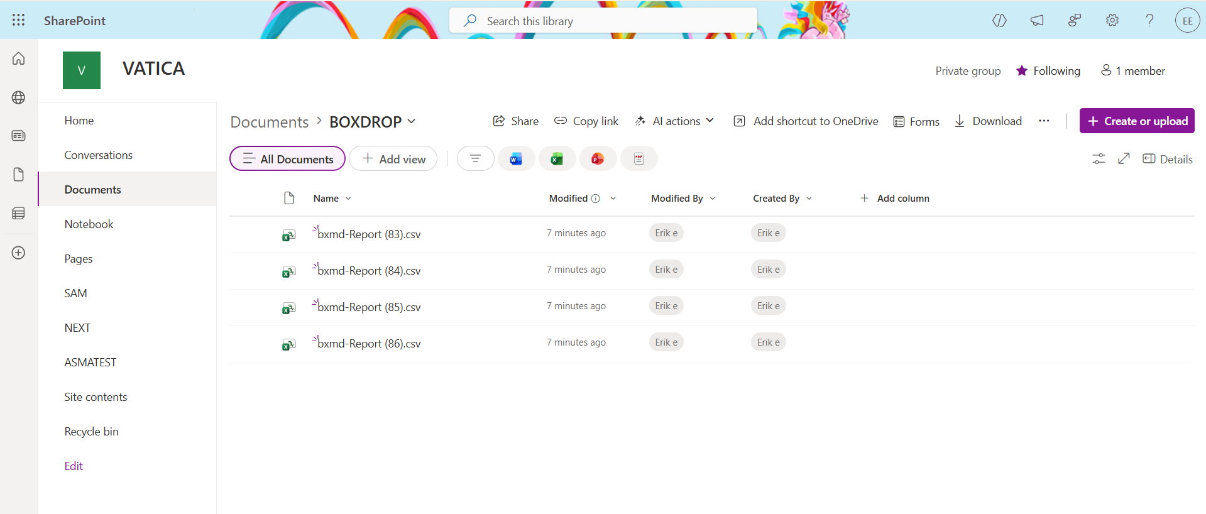The width and height of the screenshot is (1206, 514).
Task: Filter by Excel files icon
Action: point(557,159)
